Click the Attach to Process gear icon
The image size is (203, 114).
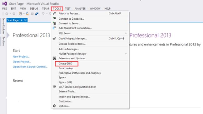54,13
